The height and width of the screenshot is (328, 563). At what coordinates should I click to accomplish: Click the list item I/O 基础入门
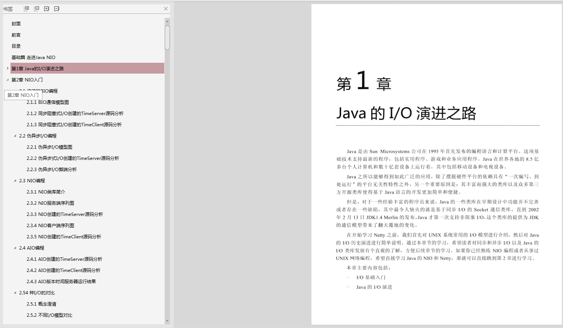pos(371,277)
